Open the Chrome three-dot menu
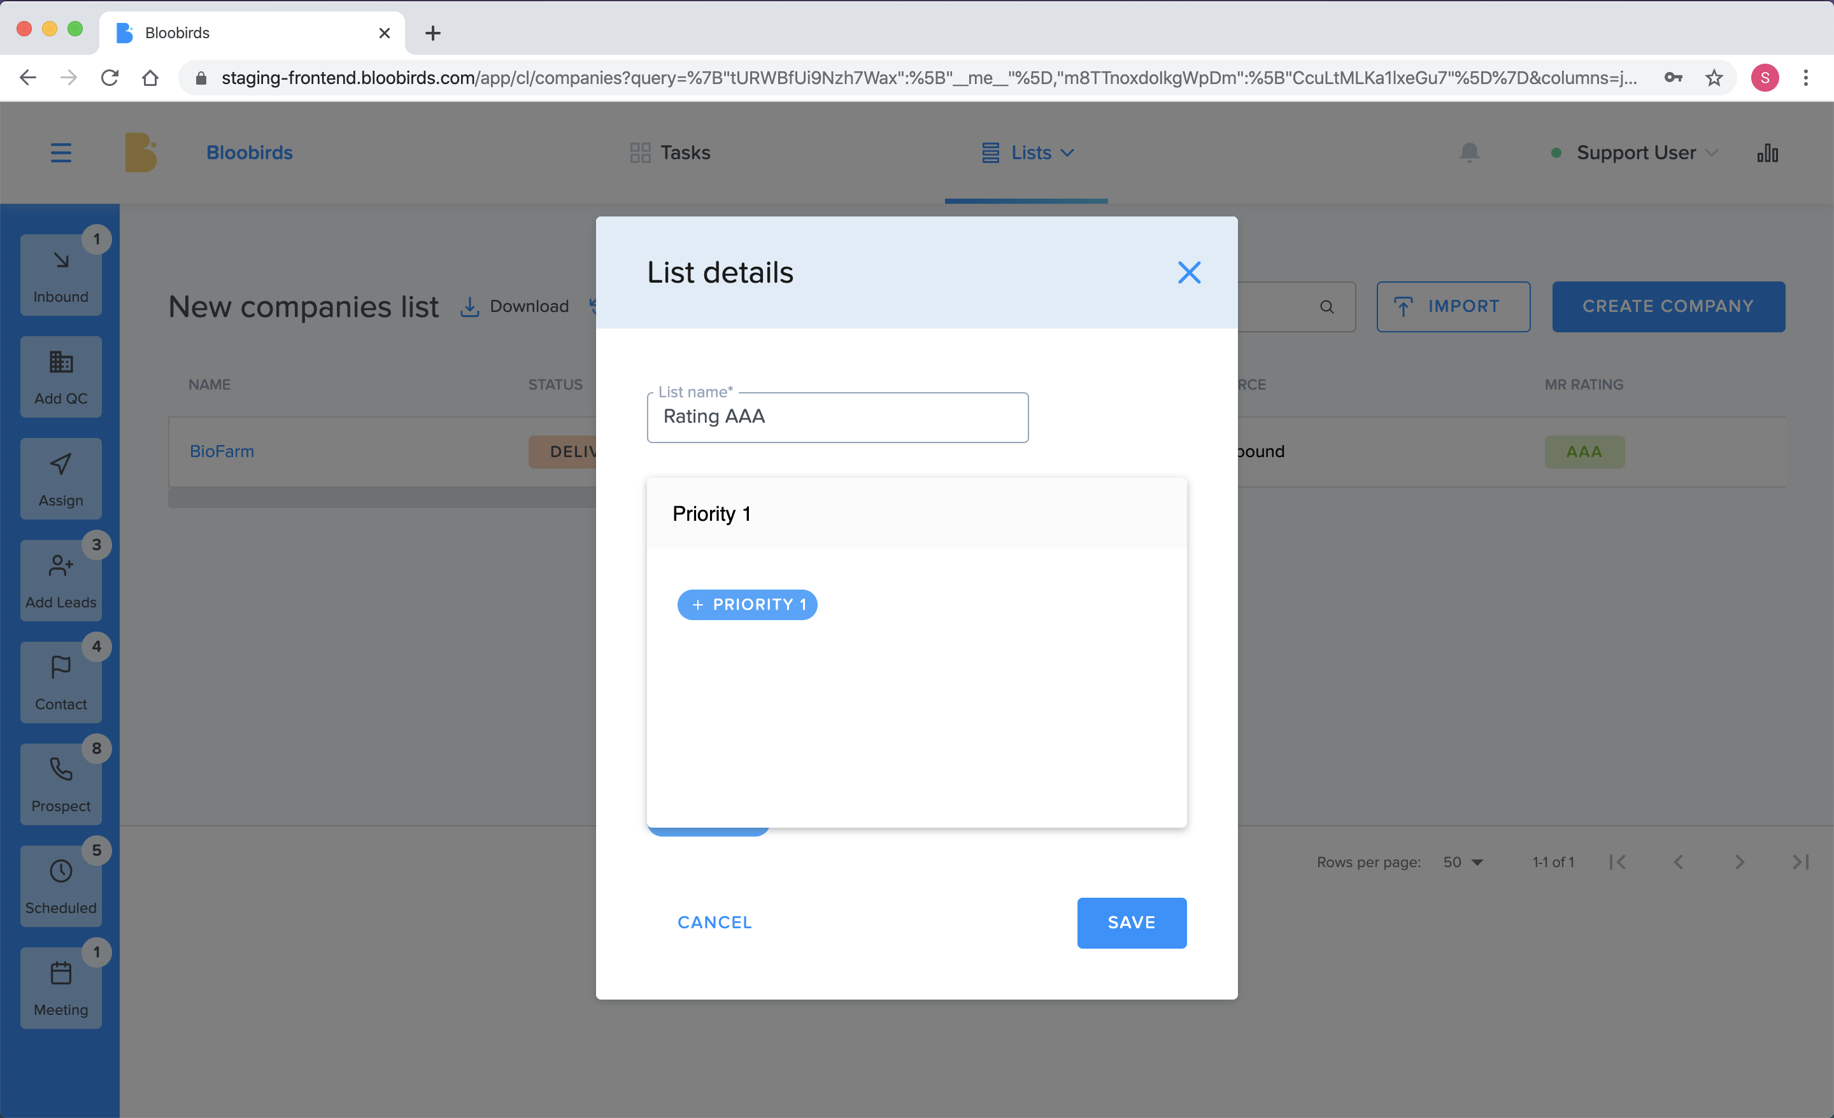Screen dimensions: 1834x1118 click(1806, 78)
